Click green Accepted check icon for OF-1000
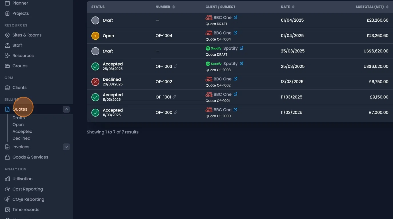 coord(95,113)
